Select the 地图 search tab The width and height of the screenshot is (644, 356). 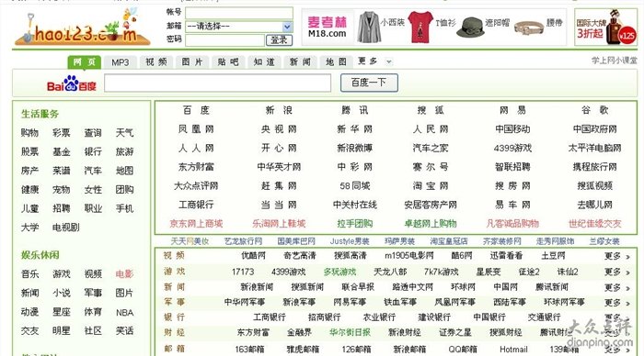[x=336, y=62]
